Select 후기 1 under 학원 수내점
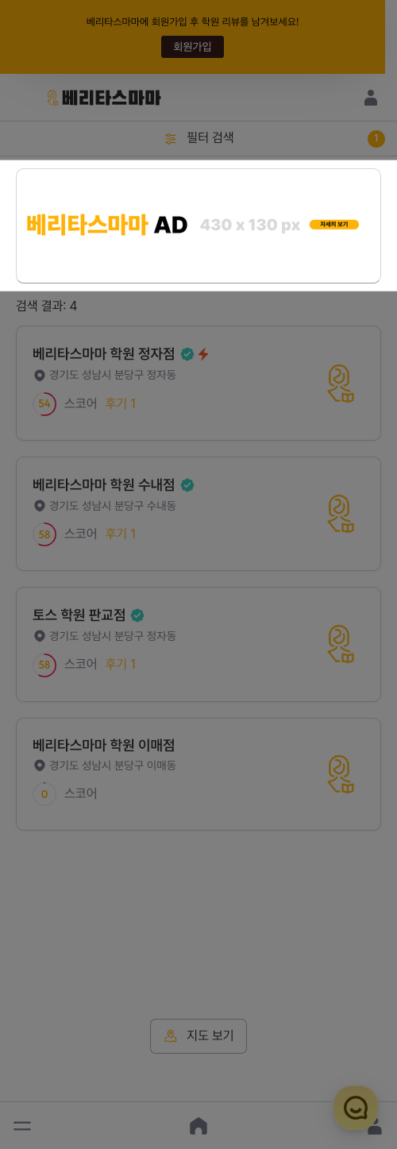 tap(121, 534)
